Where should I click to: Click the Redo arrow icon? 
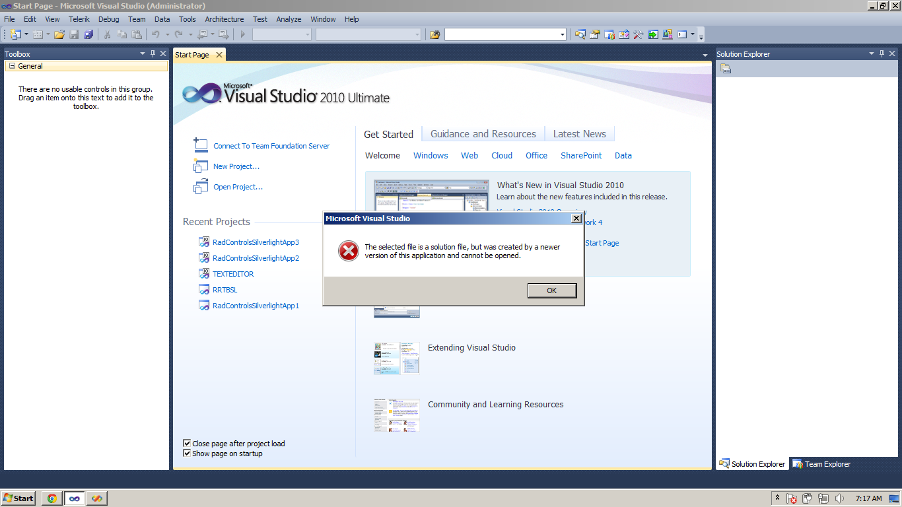(x=179, y=34)
